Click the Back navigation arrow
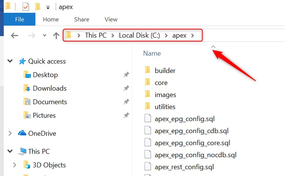The height and width of the screenshot is (176, 285). pyautogui.click(x=14, y=36)
